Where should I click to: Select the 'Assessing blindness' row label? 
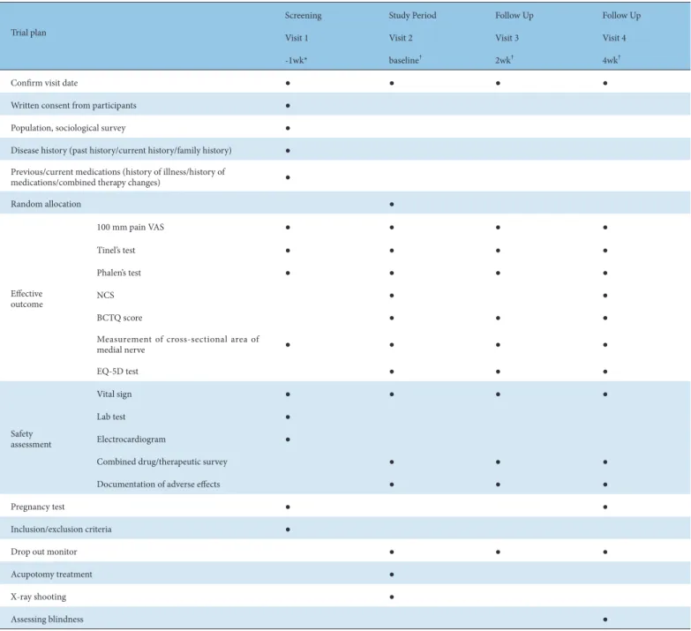click(47, 620)
